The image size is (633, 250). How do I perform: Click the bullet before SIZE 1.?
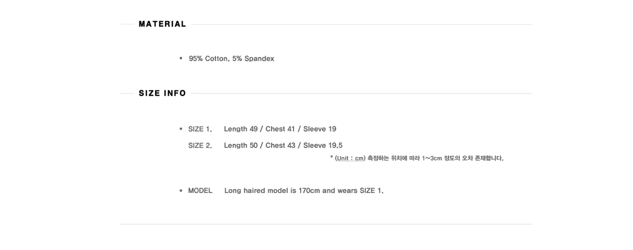tap(181, 129)
